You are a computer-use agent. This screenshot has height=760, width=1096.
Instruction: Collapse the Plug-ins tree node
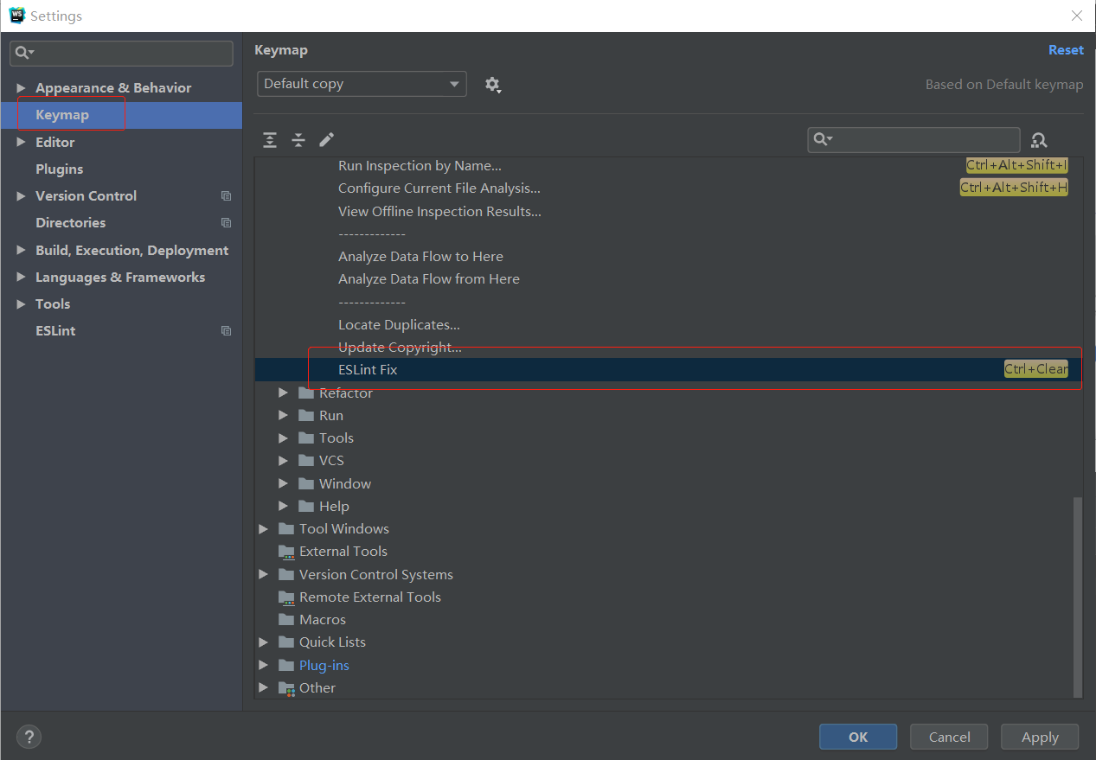coord(264,665)
